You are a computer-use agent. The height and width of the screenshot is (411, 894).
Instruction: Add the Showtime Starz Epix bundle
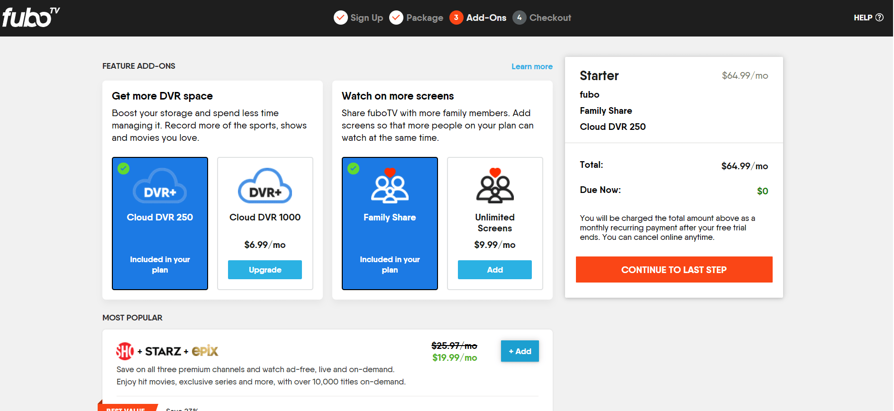click(x=520, y=351)
